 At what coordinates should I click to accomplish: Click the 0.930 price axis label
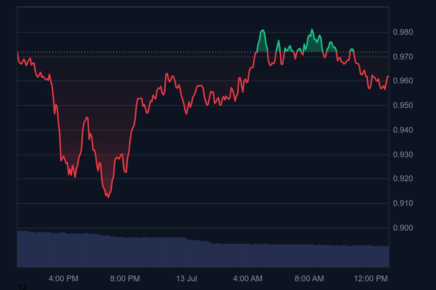(x=403, y=155)
